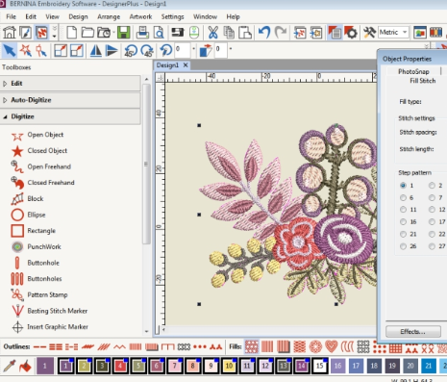Click the Print Preview magnifier icon
Viewport: 447px width, 382px height.
point(159,33)
